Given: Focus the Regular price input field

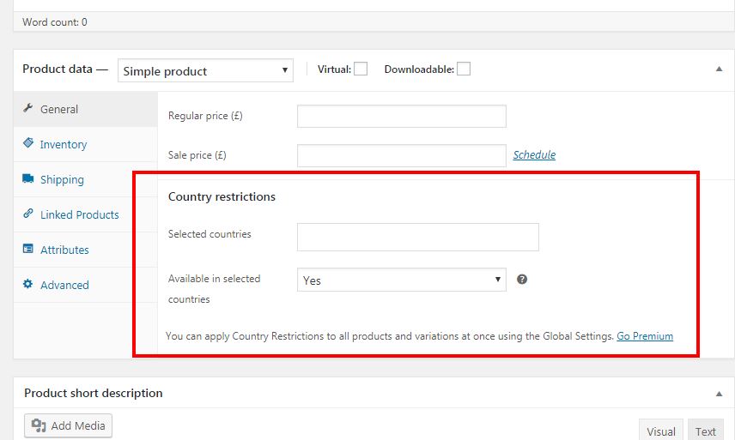Looking at the screenshot, I should pyautogui.click(x=401, y=116).
